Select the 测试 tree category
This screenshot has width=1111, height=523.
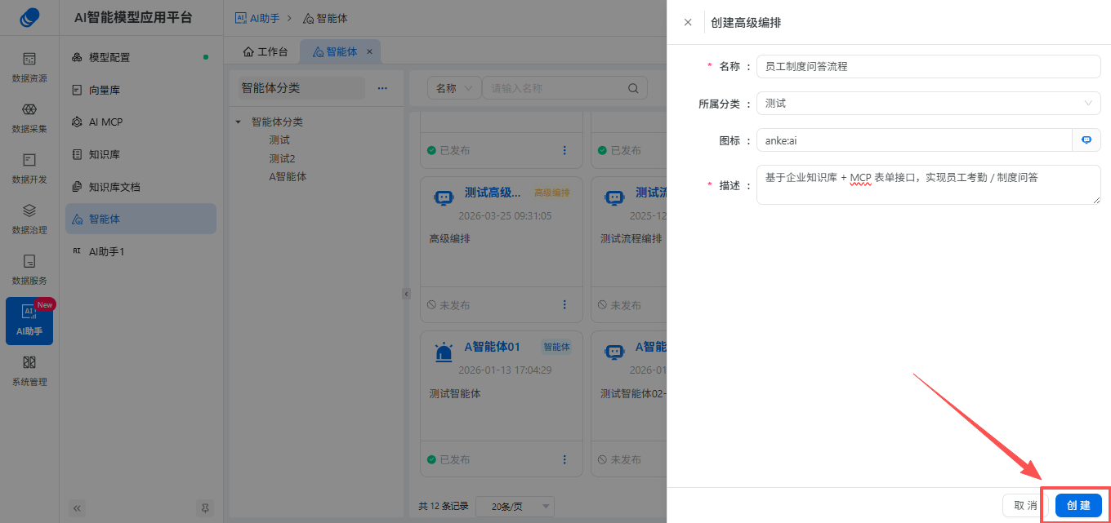coord(279,140)
